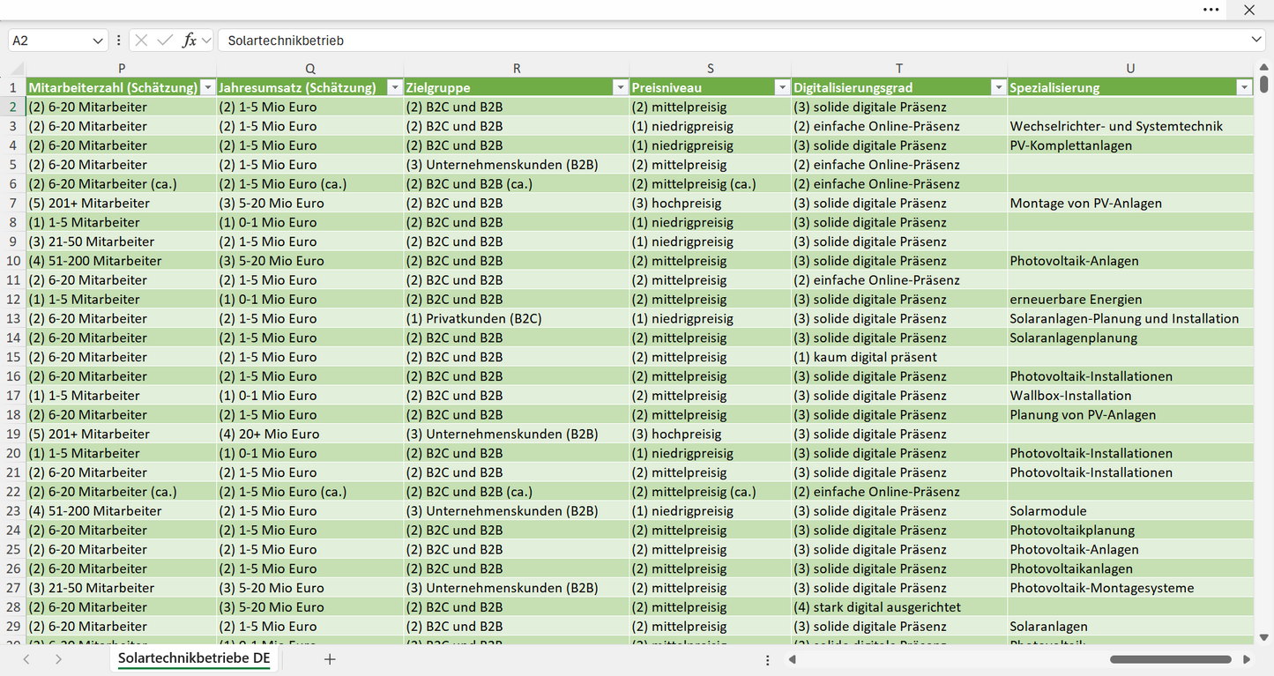Select row 19 header
Image resolution: width=1274 pixels, height=676 pixels.
(x=13, y=434)
